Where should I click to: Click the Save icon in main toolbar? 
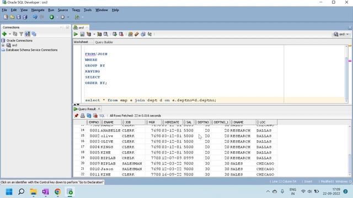point(18,17)
